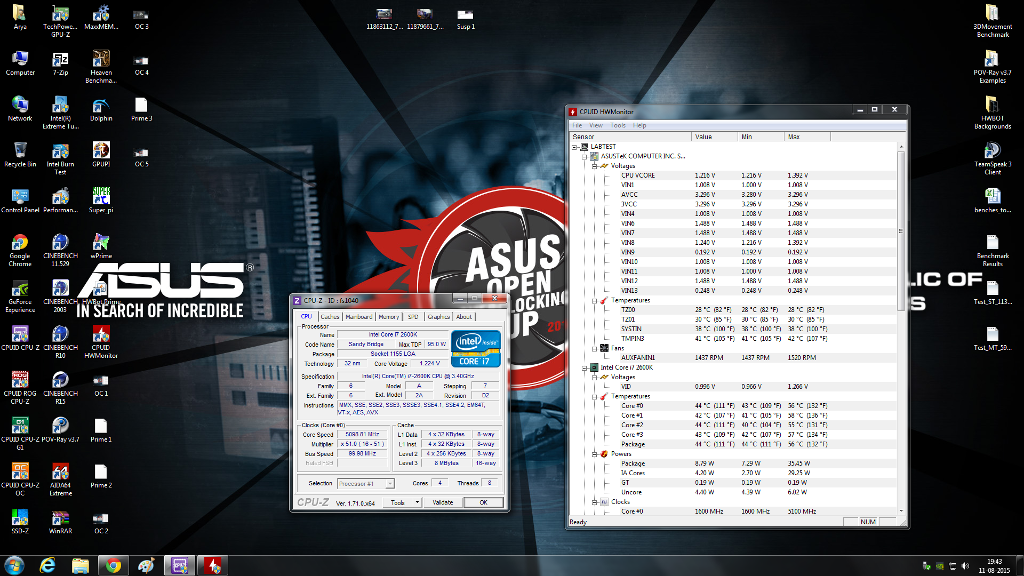
Task: Collapse the Fans section in HWMonitor
Action: pyautogui.click(x=594, y=348)
